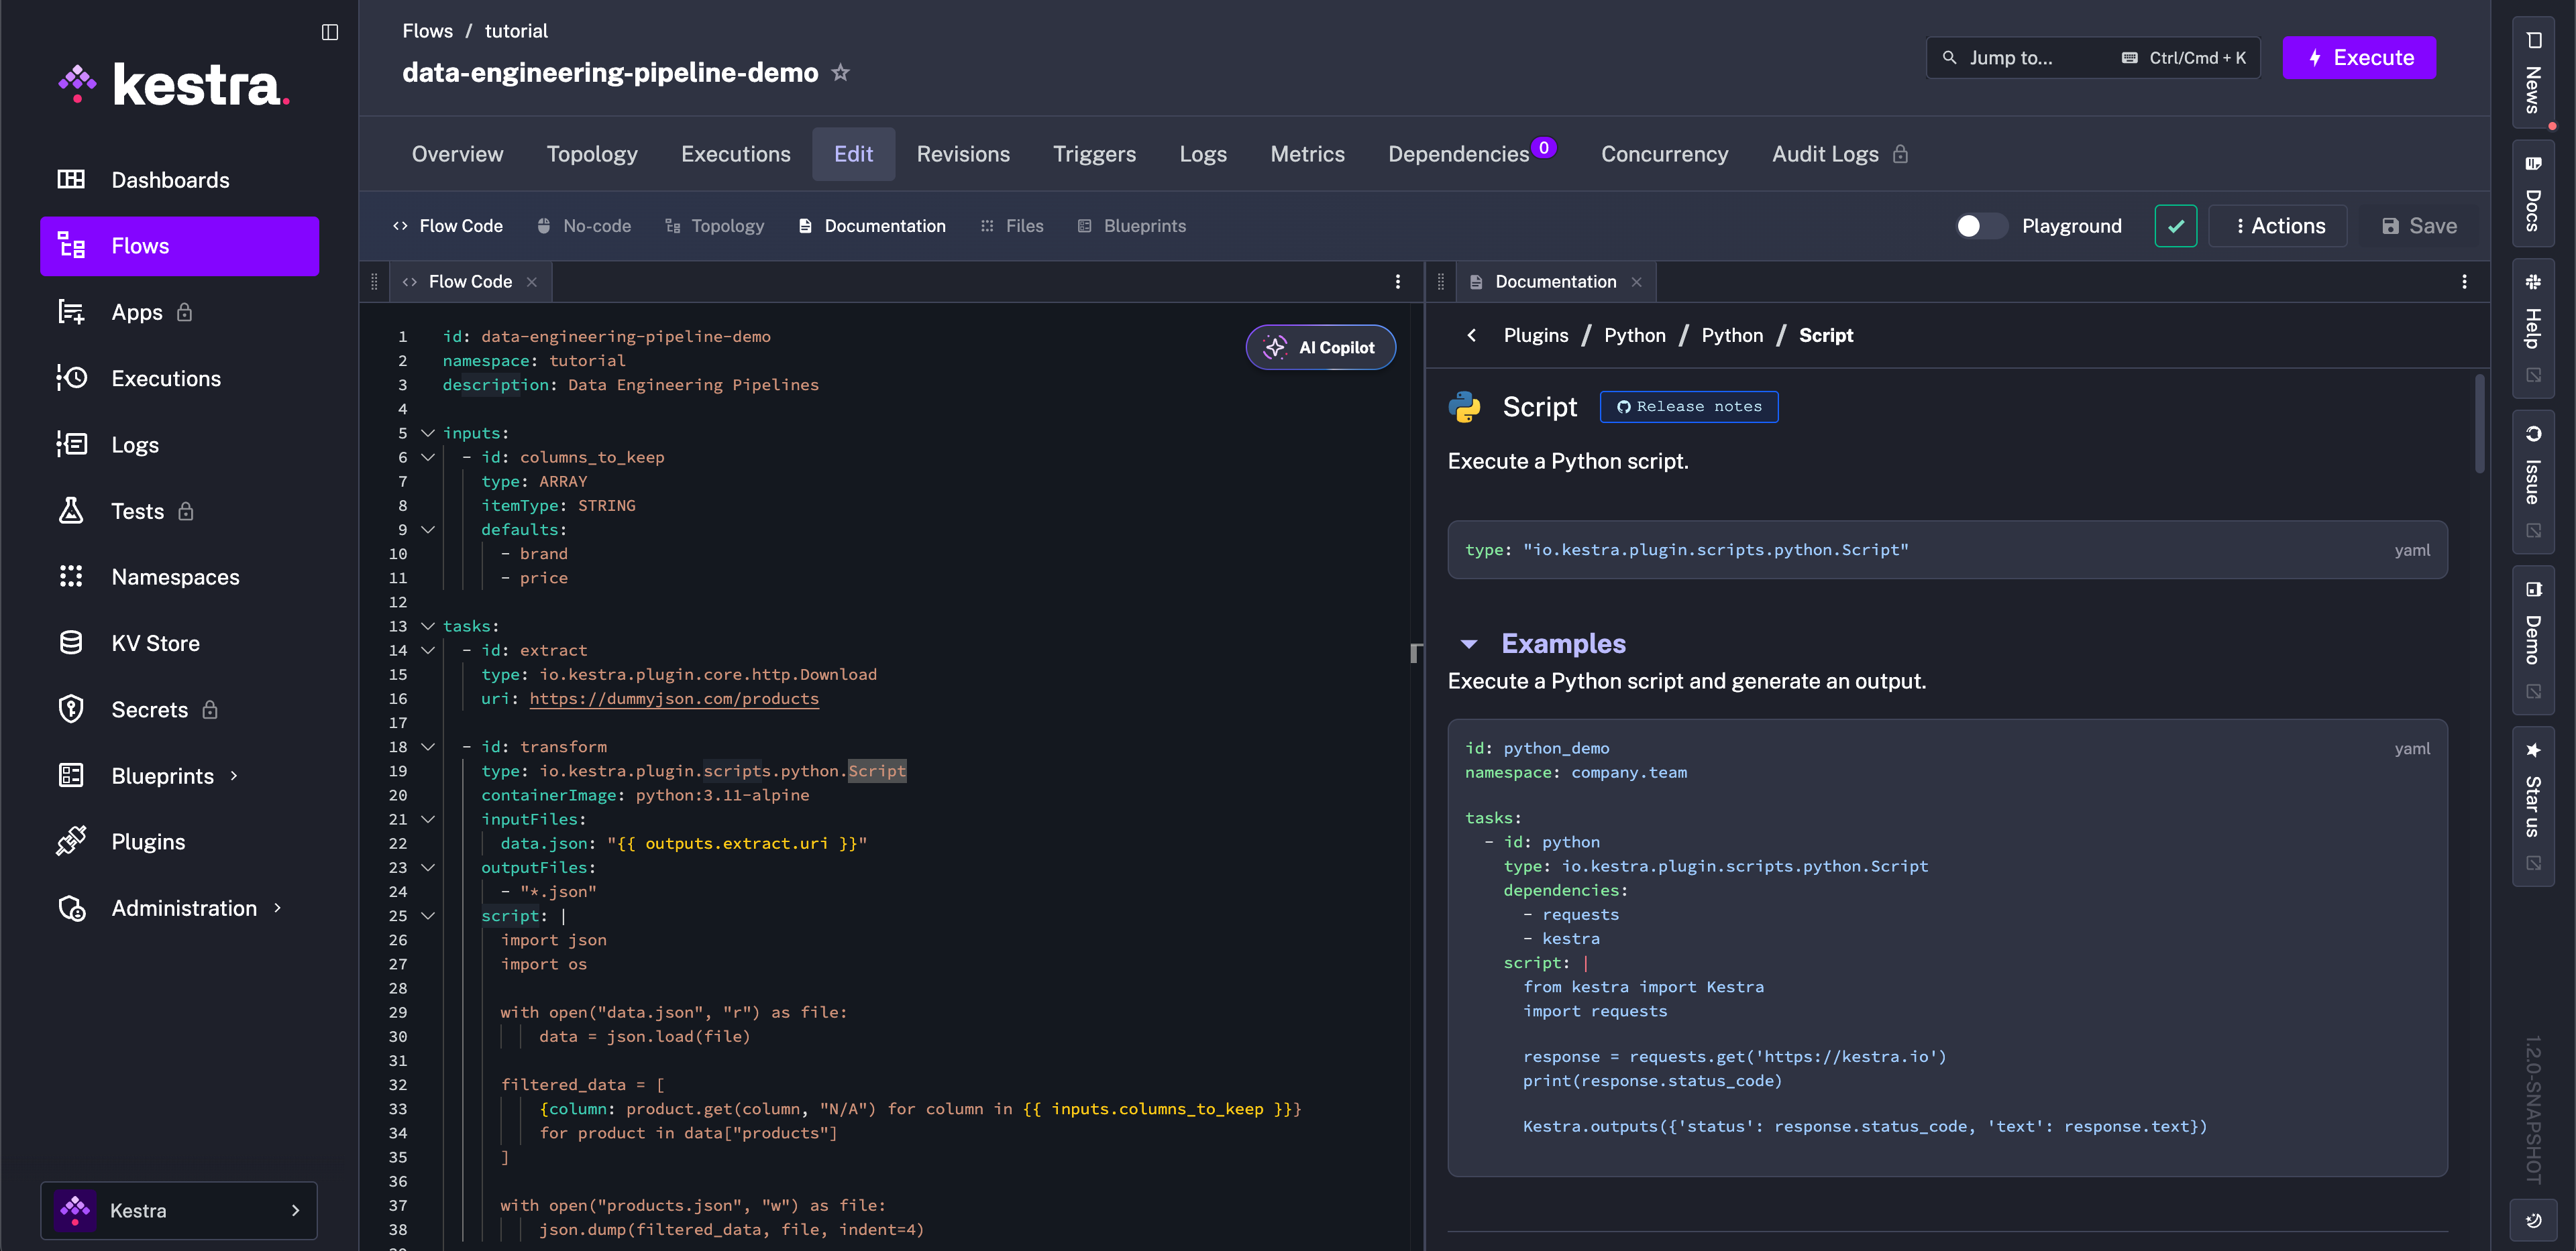
Task: Collapse the Examples section
Action: click(1469, 644)
